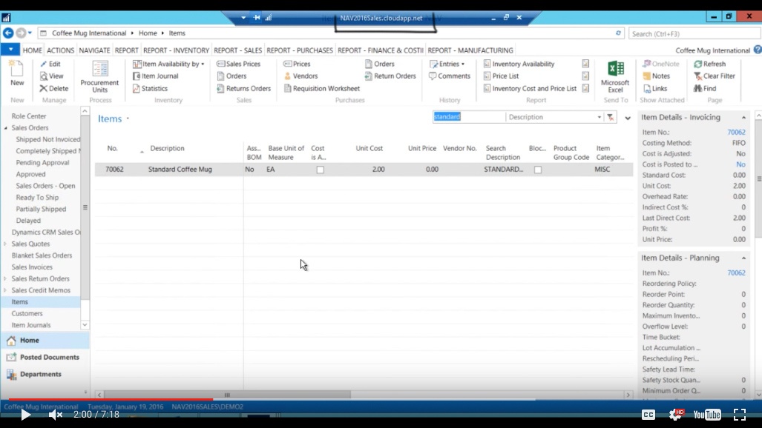762x428 pixels.
Task: Toggle closed captions on the video
Action: click(x=648, y=415)
